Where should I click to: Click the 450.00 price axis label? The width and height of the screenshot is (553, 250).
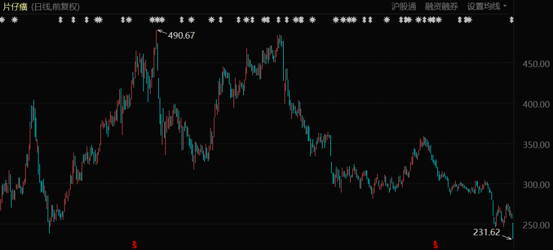click(x=533, y=64)
